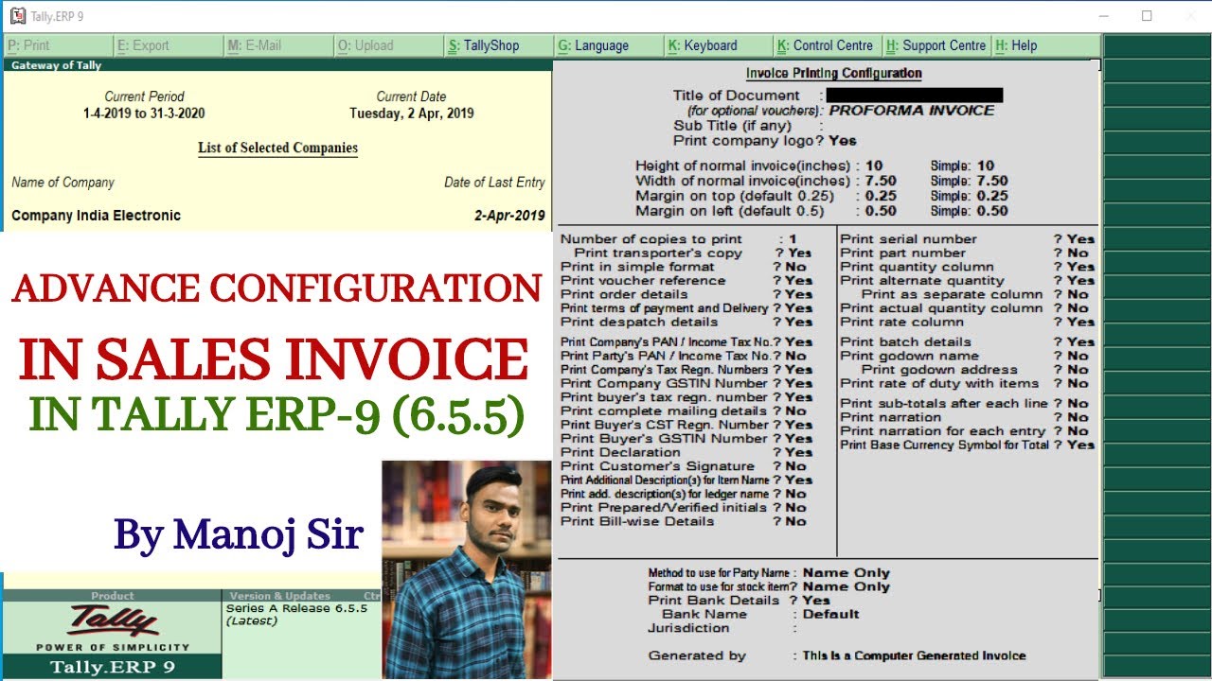The height and width of the screenshot is (681, 1212).
Task: Edit Number of copies to print value
Action: click(x=793, y=239)
